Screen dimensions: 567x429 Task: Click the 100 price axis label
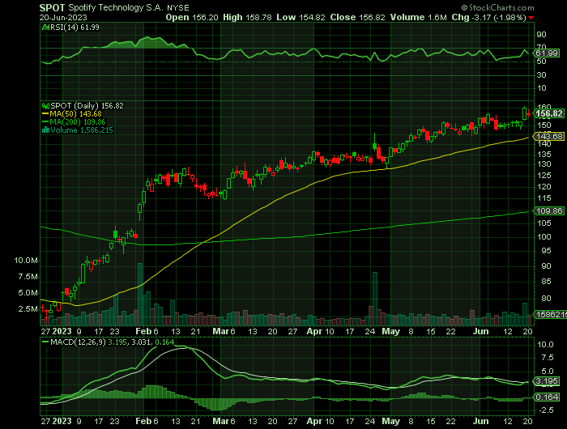[x=544, y=236]
